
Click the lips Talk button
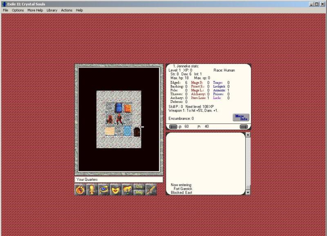click(116, 190)
